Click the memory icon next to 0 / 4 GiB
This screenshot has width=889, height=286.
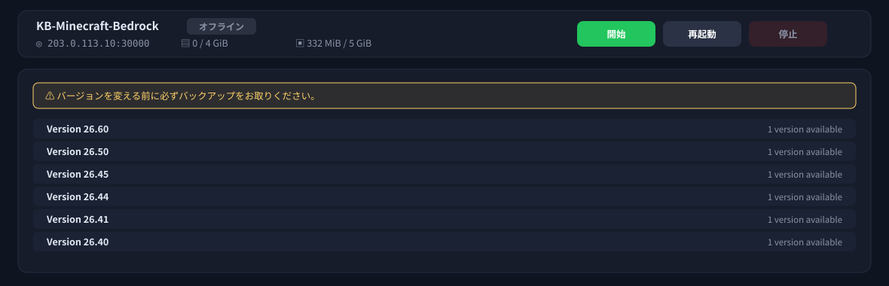(x=185, y=43)
